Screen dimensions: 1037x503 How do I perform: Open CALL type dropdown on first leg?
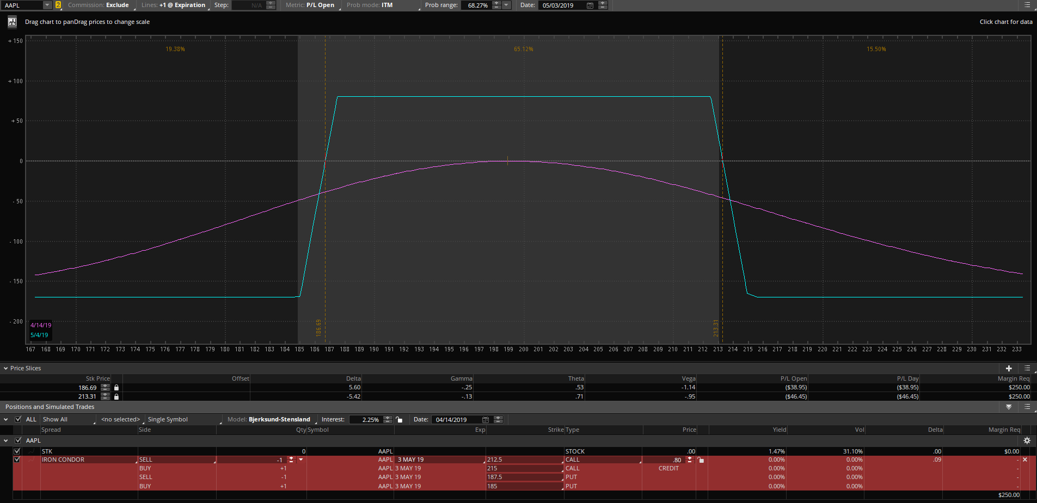[x=603, y=459]
